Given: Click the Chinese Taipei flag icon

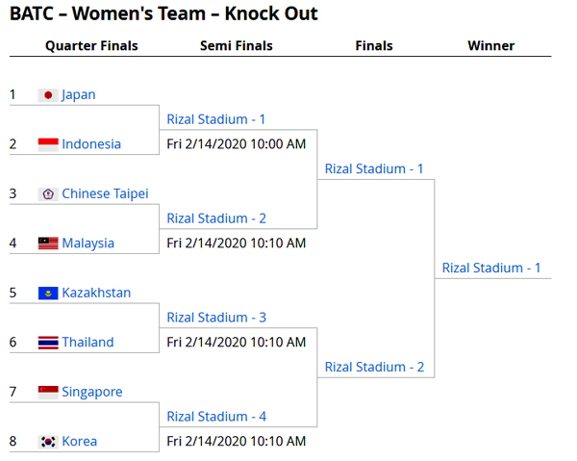Looking at the screenshot, I should tap(48, 194).
